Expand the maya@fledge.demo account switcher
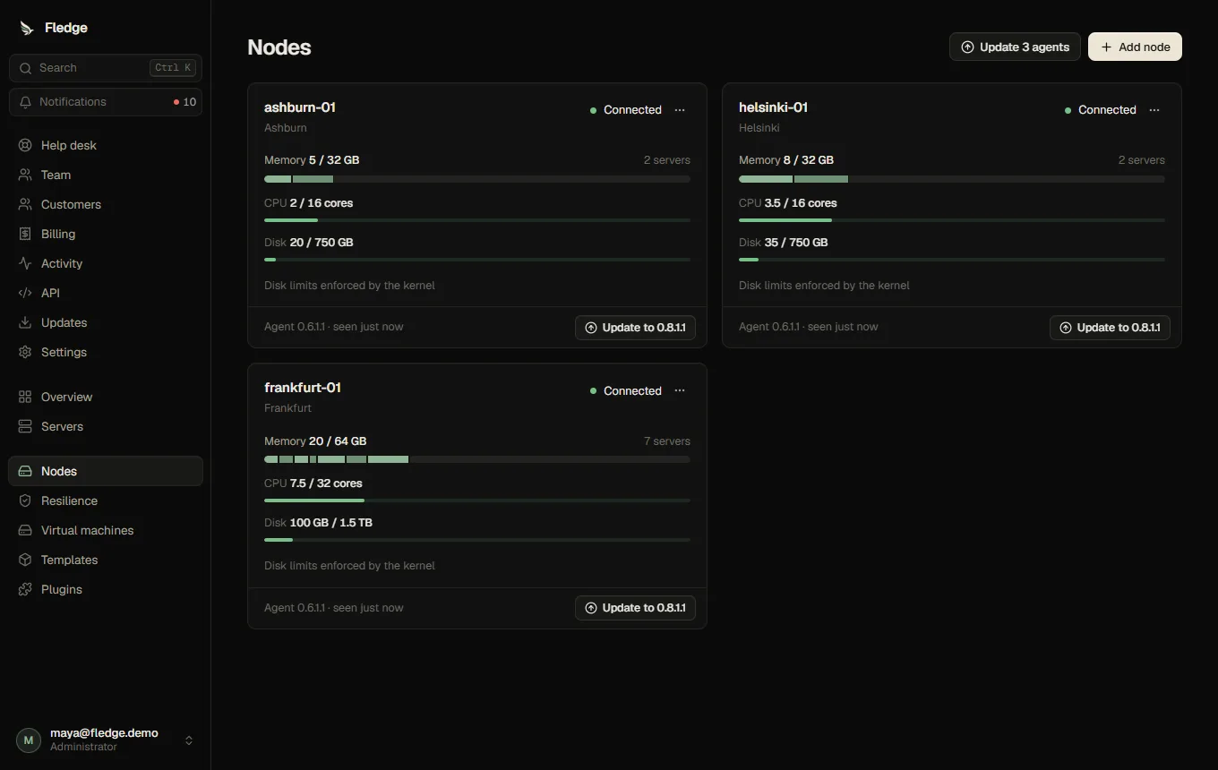This screenshot has width=1218, height=770. (106, 740)
